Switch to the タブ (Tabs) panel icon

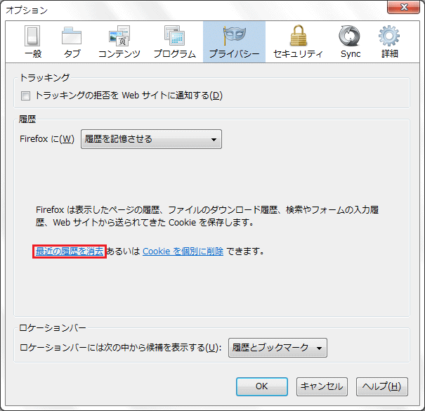coord(72,41)
